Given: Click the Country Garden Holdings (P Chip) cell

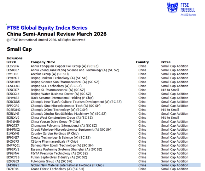Looking at the screenshot, I should tap(55, 134).
